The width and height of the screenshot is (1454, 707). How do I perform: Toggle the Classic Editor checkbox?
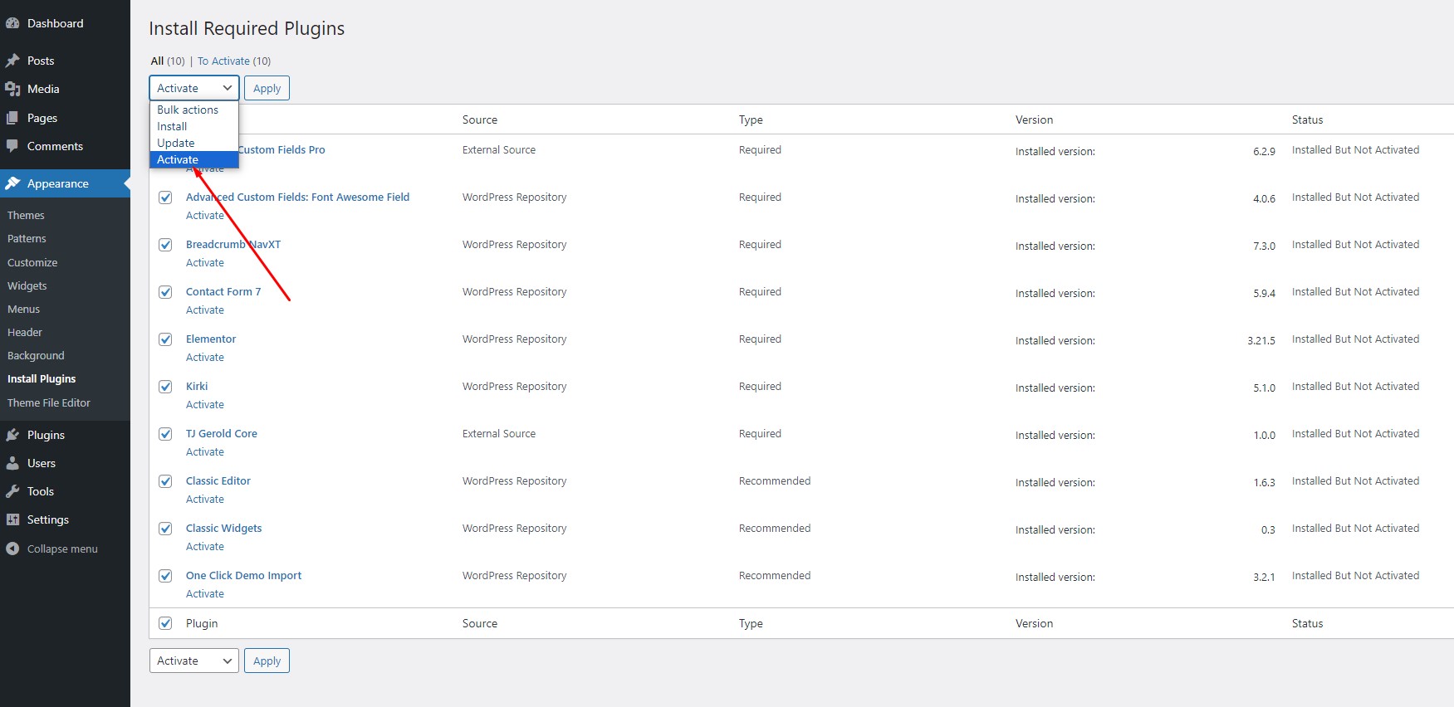tap(165, 481)
